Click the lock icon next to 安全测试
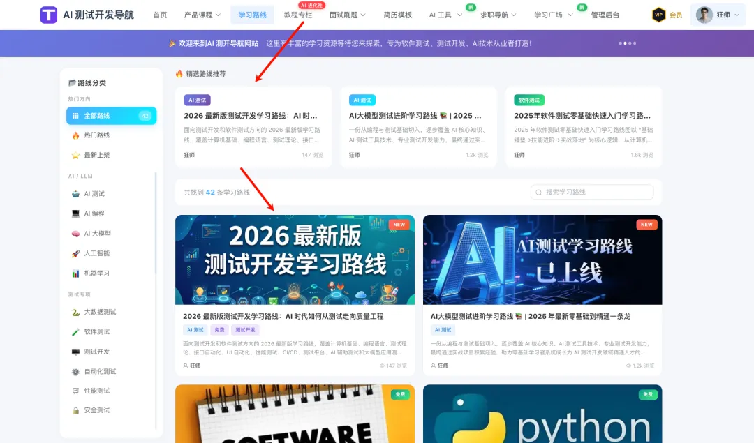 point(75,411)
